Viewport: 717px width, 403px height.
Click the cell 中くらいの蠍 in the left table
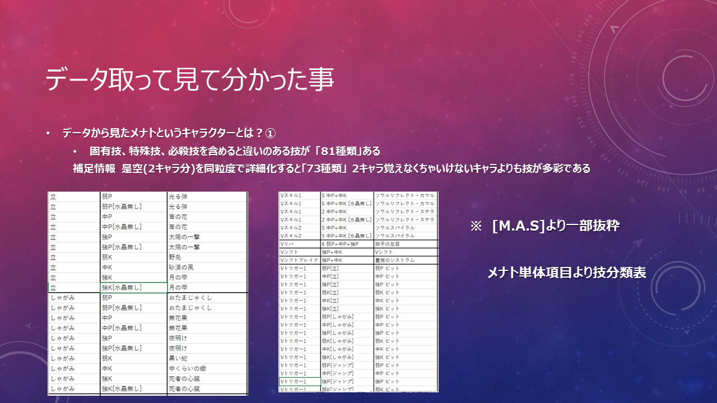207,368
